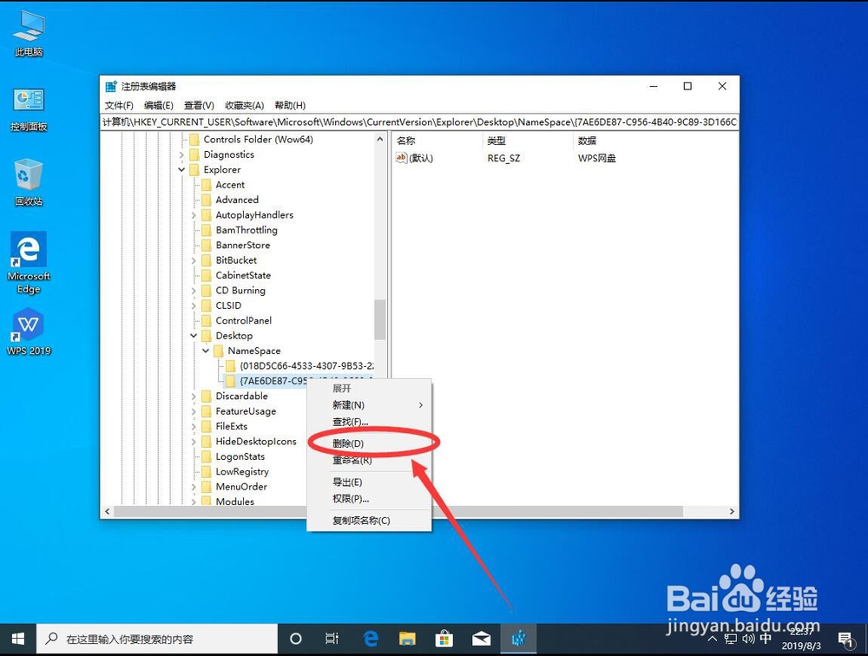Choose 导出(E) in the context menu
The width and height of the screenshot is (868, 656).
369,482
